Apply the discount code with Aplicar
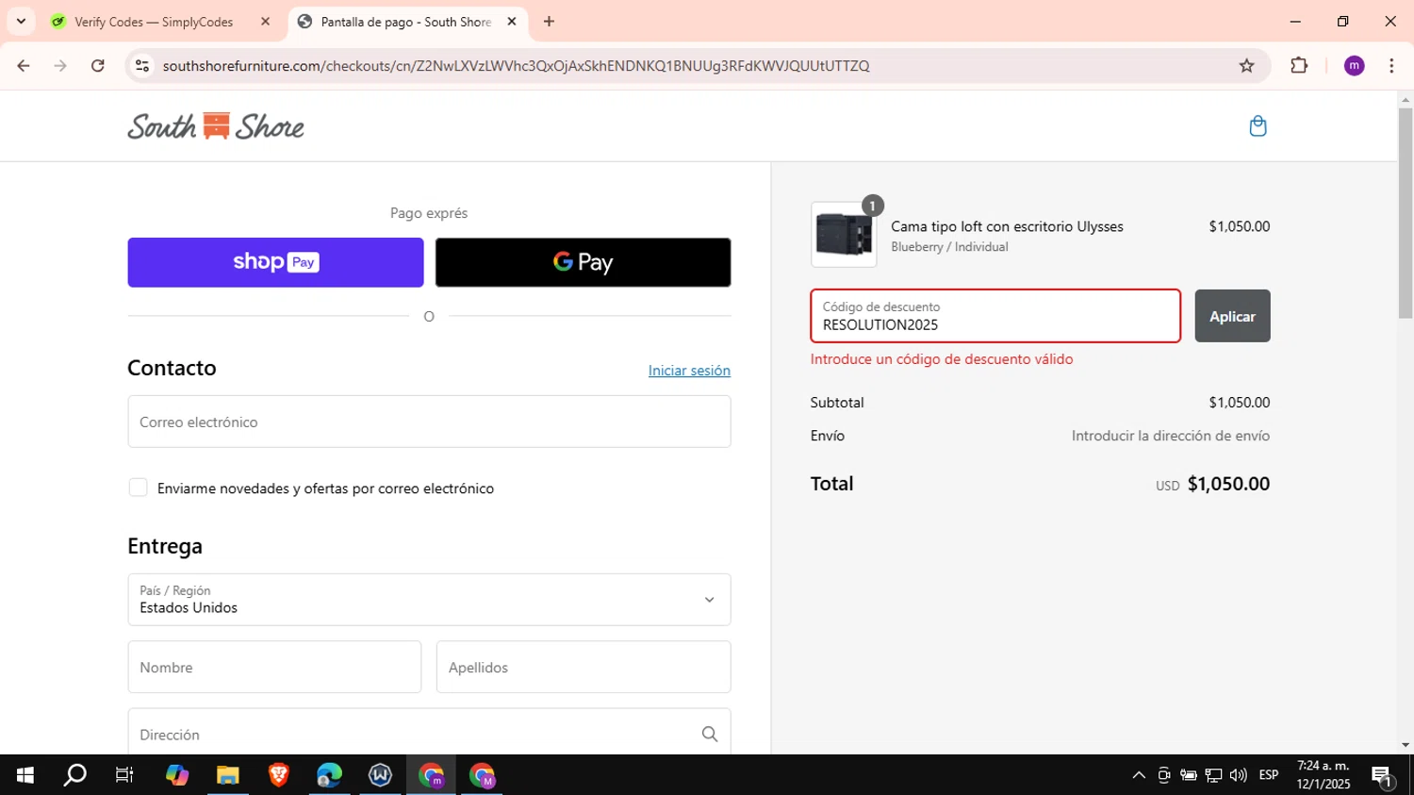This screenshot has width=1414, height=795. point(1232,316)
